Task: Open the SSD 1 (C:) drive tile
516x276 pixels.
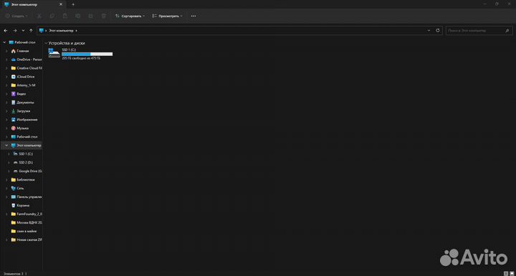Action: tap(80, 54)
